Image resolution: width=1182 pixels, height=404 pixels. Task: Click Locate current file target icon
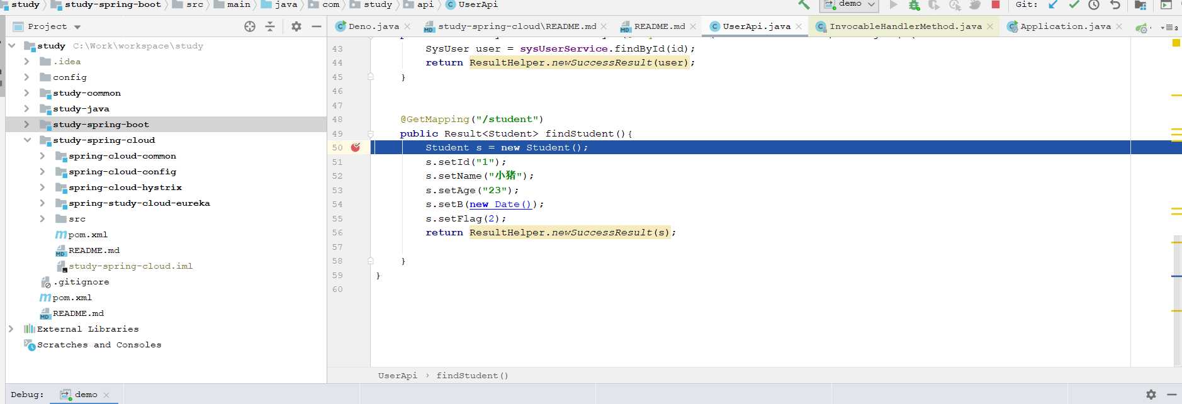(x=250, y=26)
